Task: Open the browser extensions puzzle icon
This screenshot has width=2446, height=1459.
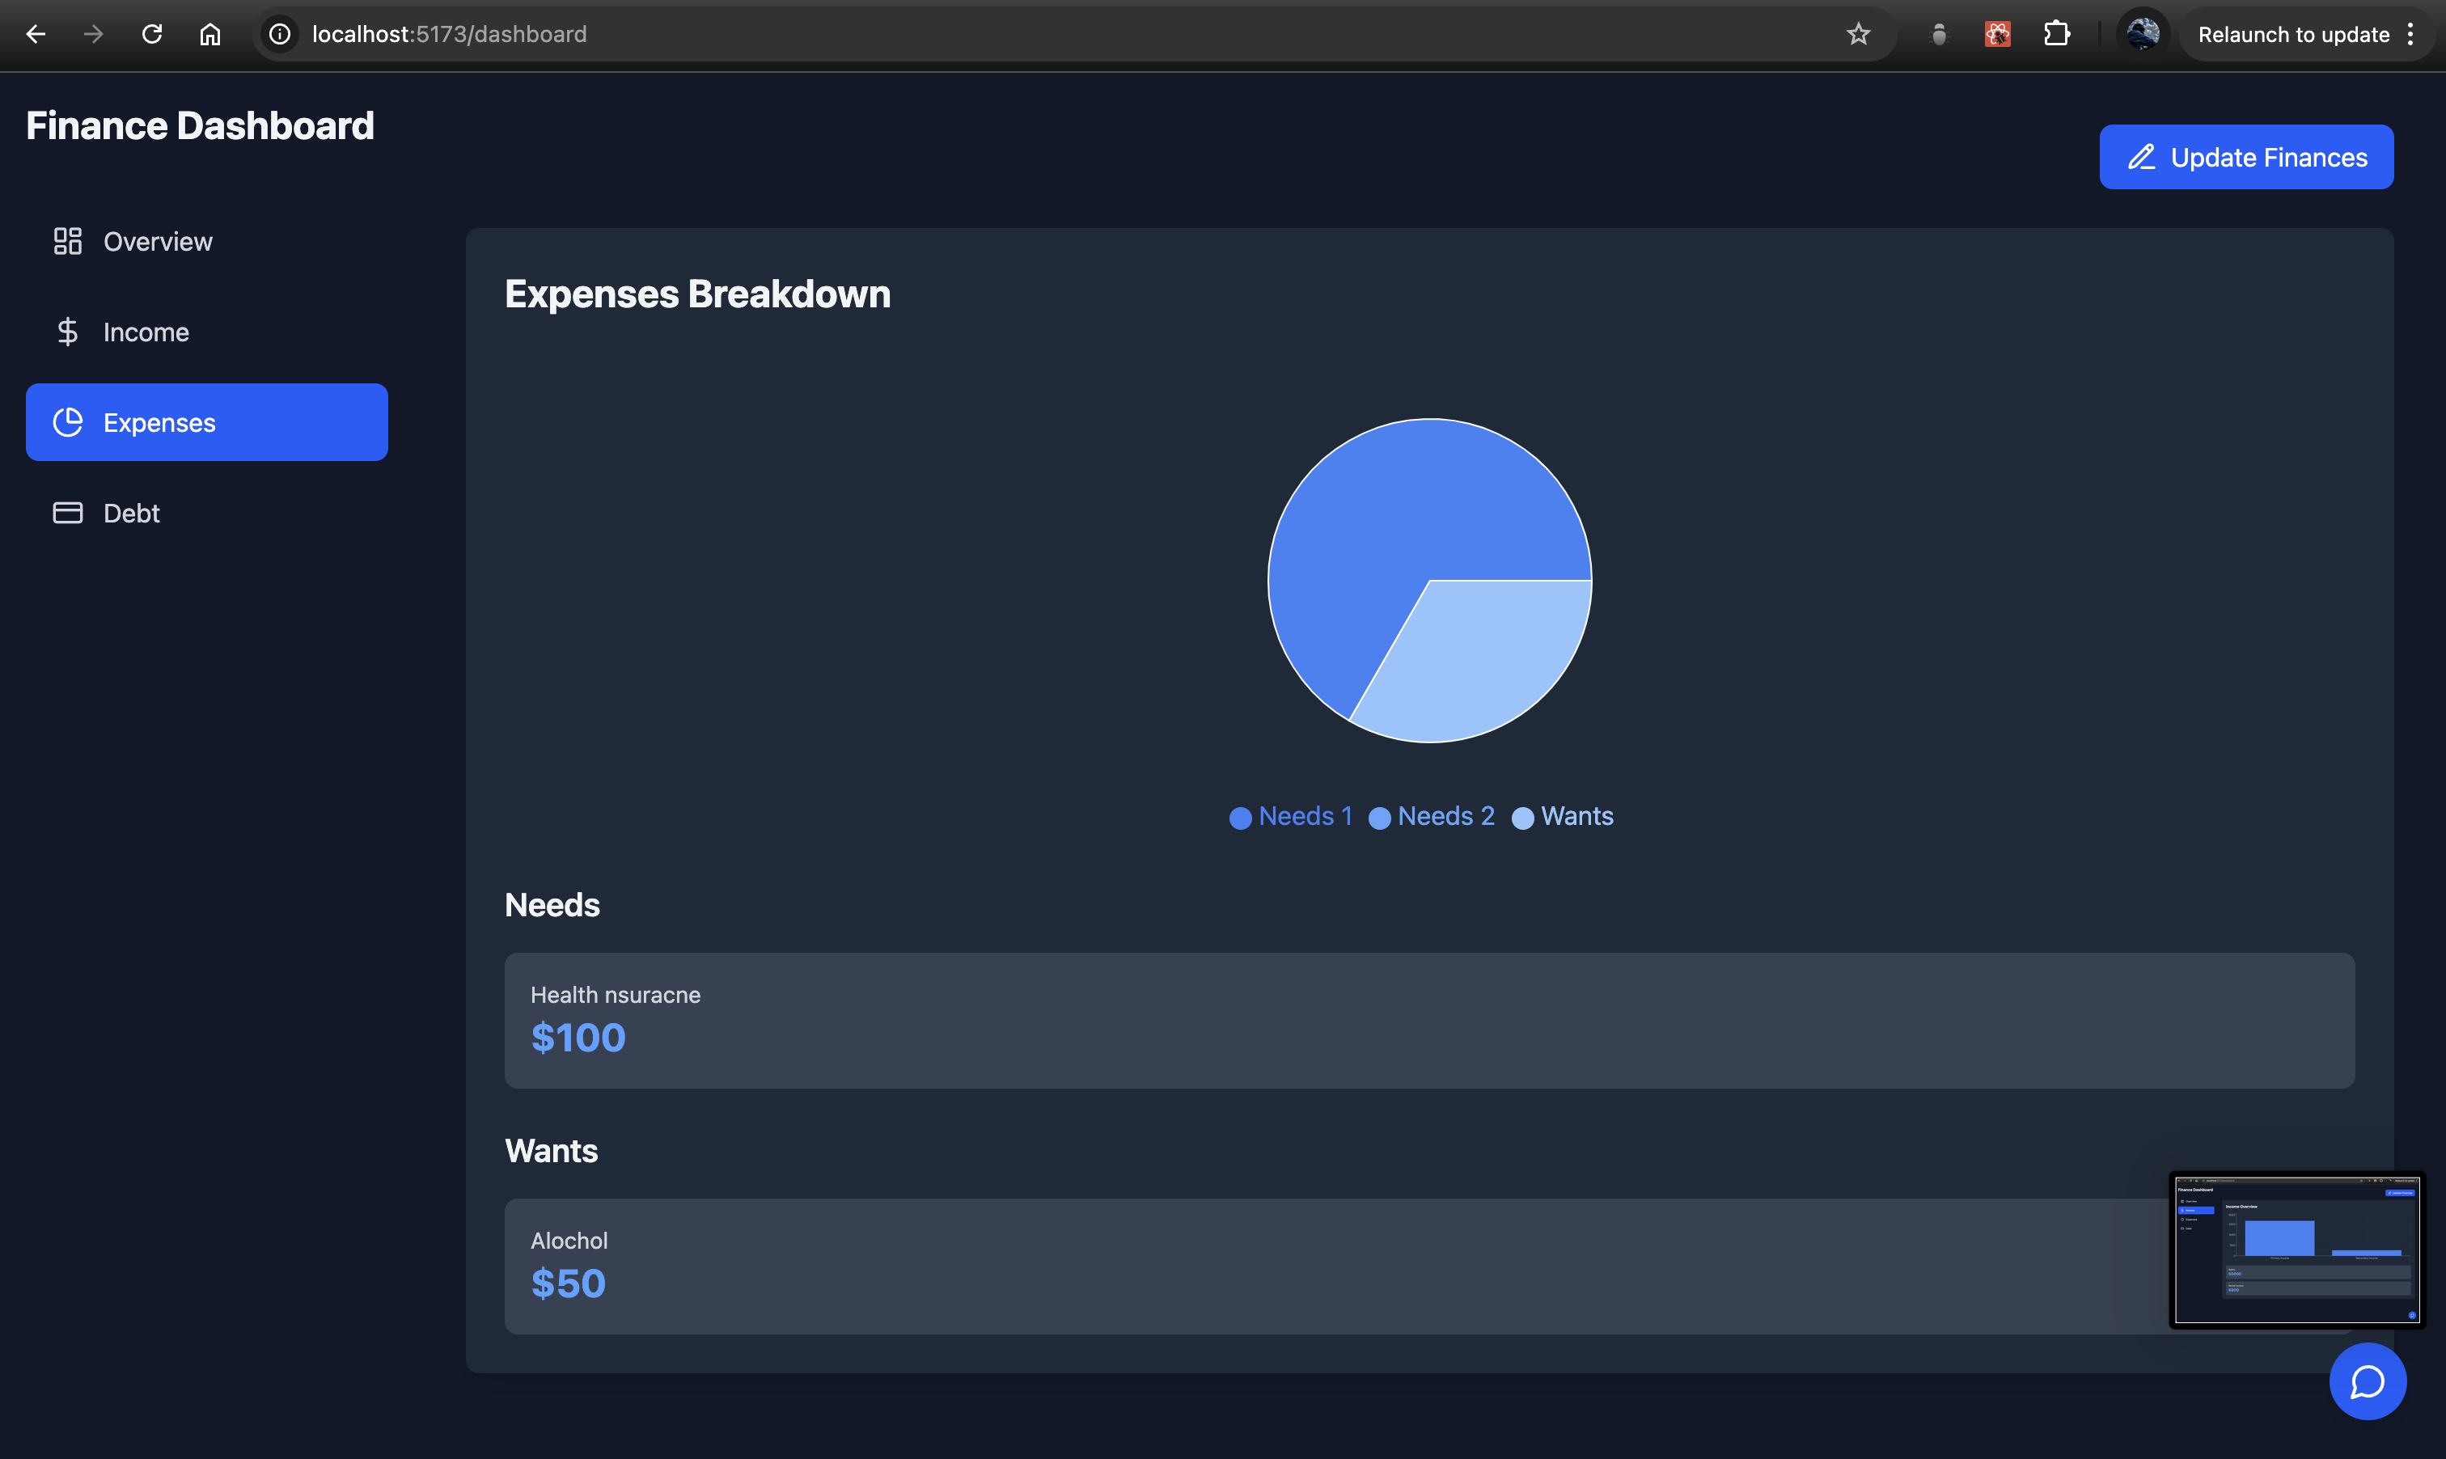Action: [x=2055, y=35]
